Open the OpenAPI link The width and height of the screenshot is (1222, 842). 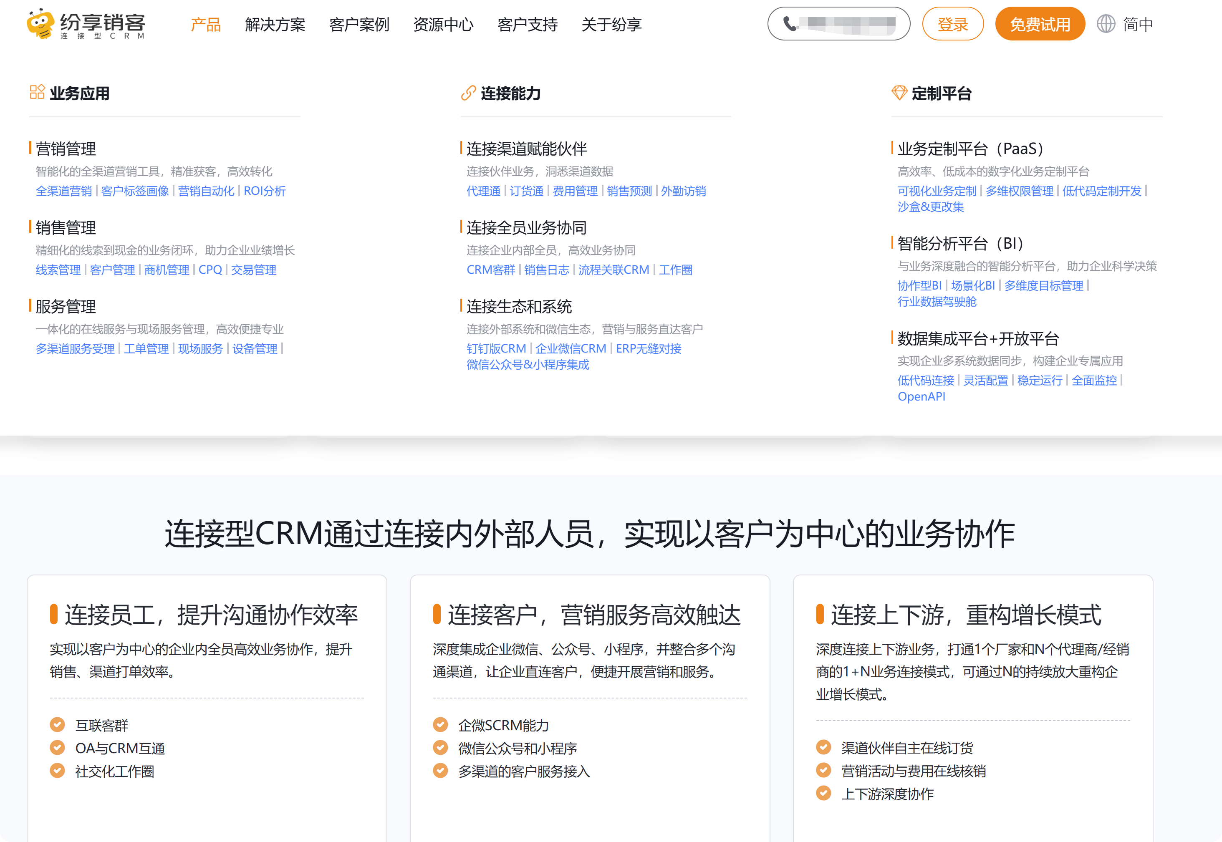[x=923, y=396]
